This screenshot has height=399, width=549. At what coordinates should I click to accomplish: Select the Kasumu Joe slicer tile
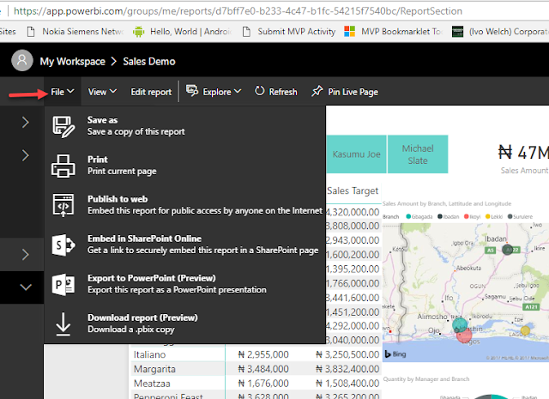point(357,154)
